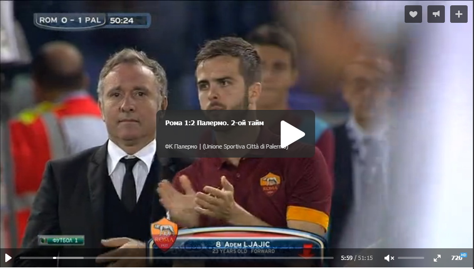Open the title Рома 1:2 Палермо. 2-ой тайм
The width and height of the screenshot is (474, 269).
[x=214, y=123]
